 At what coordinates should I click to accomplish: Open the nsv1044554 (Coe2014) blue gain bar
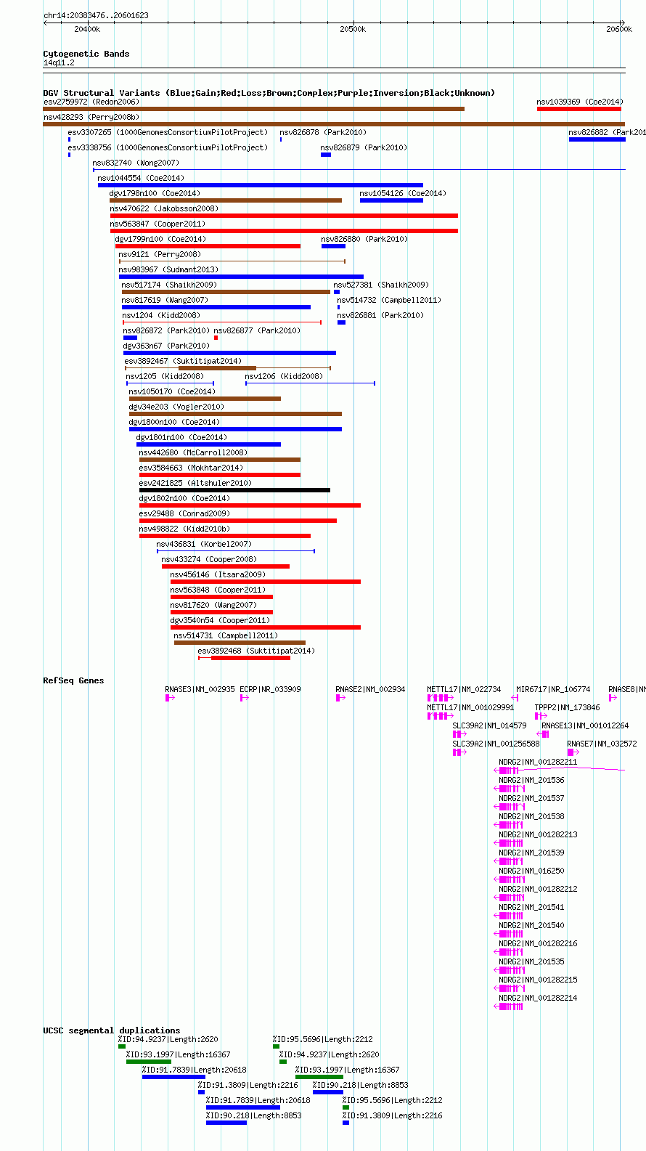click(x=261, y=185)
